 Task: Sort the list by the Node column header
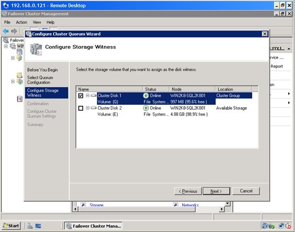coord(192,89)
